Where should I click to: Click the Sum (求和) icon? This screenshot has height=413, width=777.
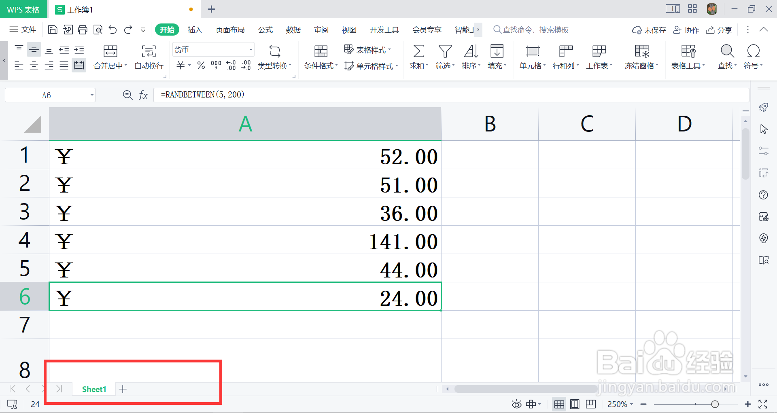coord(418,51)
